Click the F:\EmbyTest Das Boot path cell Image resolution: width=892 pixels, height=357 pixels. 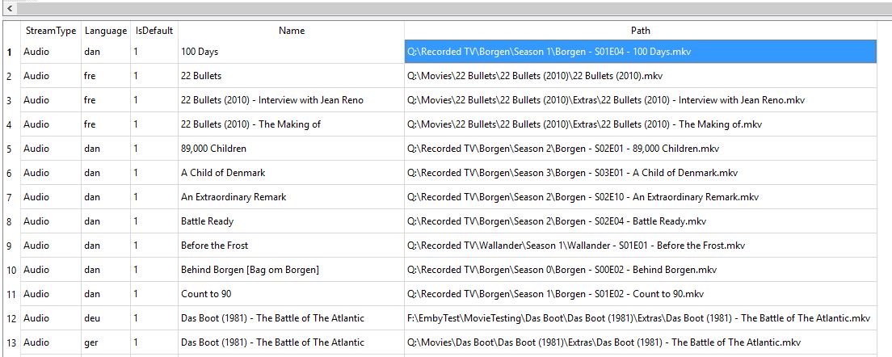tap(640, 318)
